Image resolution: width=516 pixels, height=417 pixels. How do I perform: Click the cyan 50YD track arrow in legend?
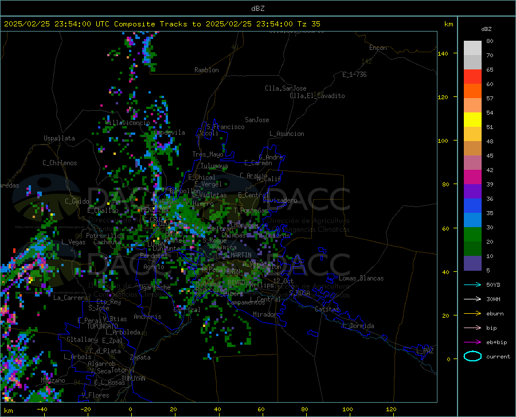pyautogui.click(x=472, y=285)
